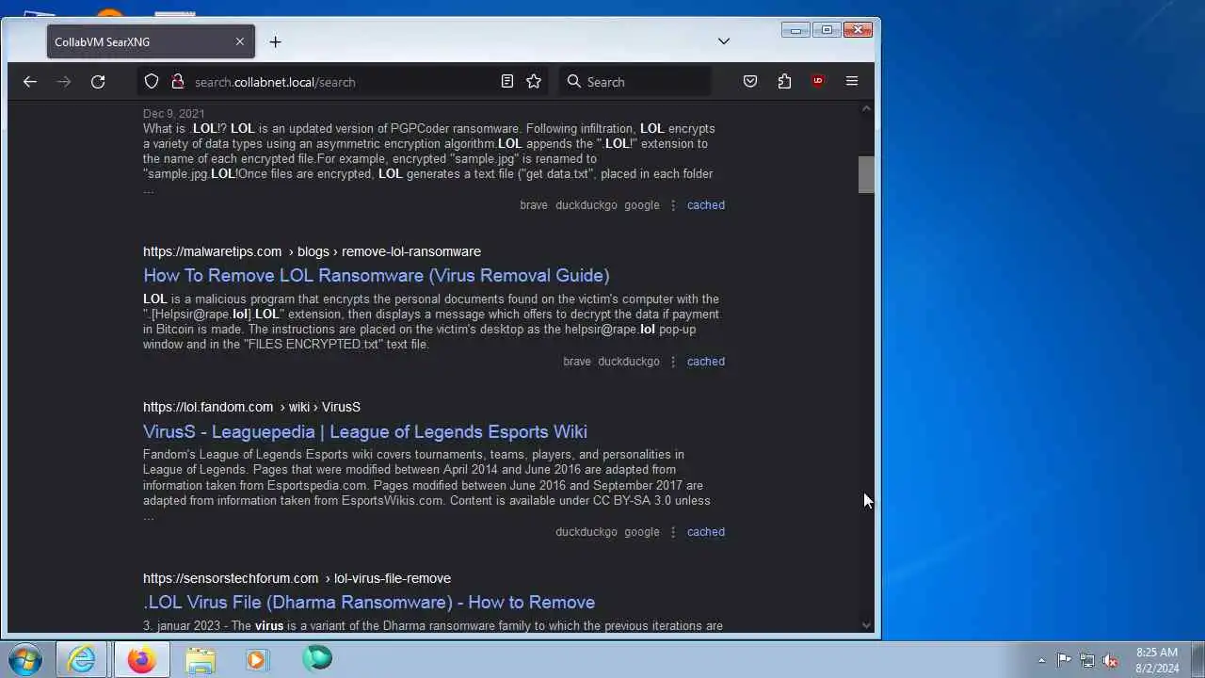Open Windows Explorer folder from taskbar
This screenshot has height=678, width=1205.
[x=200, y=659]
